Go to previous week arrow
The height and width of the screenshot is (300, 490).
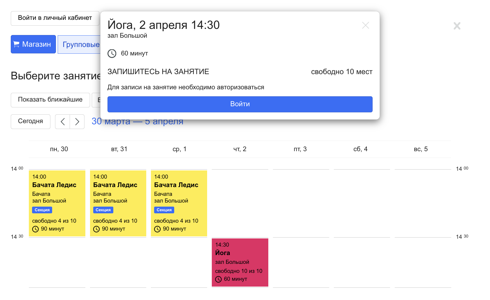(63, 121)
